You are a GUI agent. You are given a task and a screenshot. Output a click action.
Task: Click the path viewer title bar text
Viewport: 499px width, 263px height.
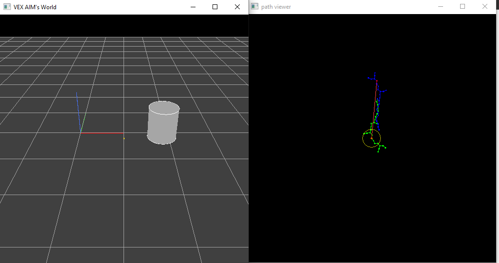276,7
